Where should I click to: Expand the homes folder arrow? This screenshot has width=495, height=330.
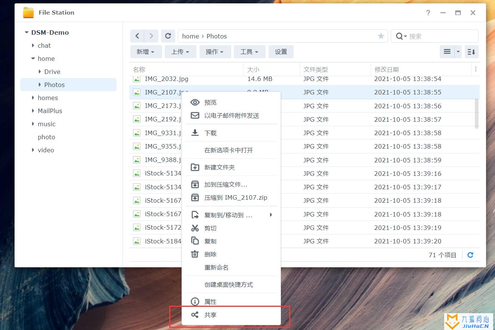click(33, 98)
